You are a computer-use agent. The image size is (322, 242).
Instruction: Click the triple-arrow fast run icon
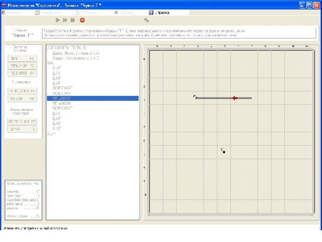pyautogui.click(x=72, y=20)
